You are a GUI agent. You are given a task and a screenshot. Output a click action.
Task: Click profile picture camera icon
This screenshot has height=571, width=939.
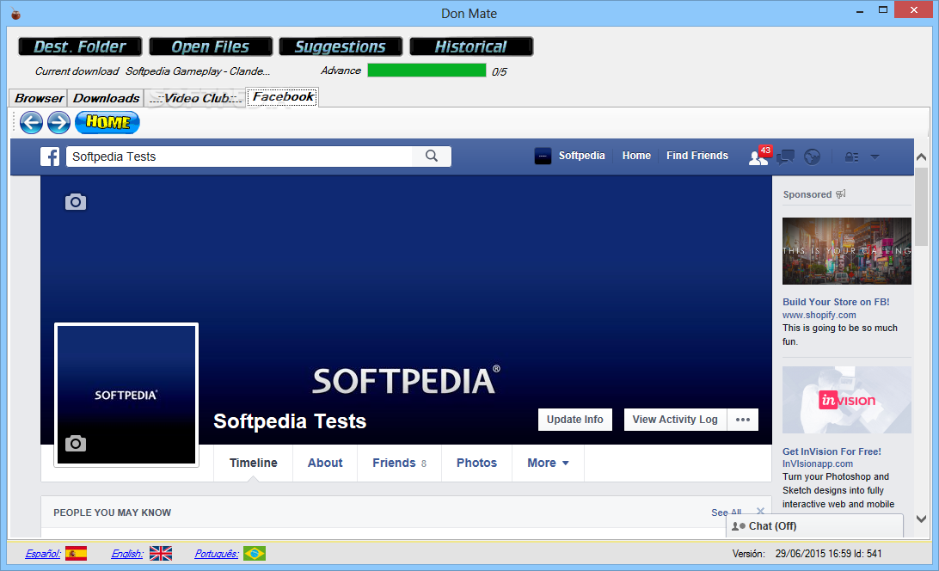76,444
